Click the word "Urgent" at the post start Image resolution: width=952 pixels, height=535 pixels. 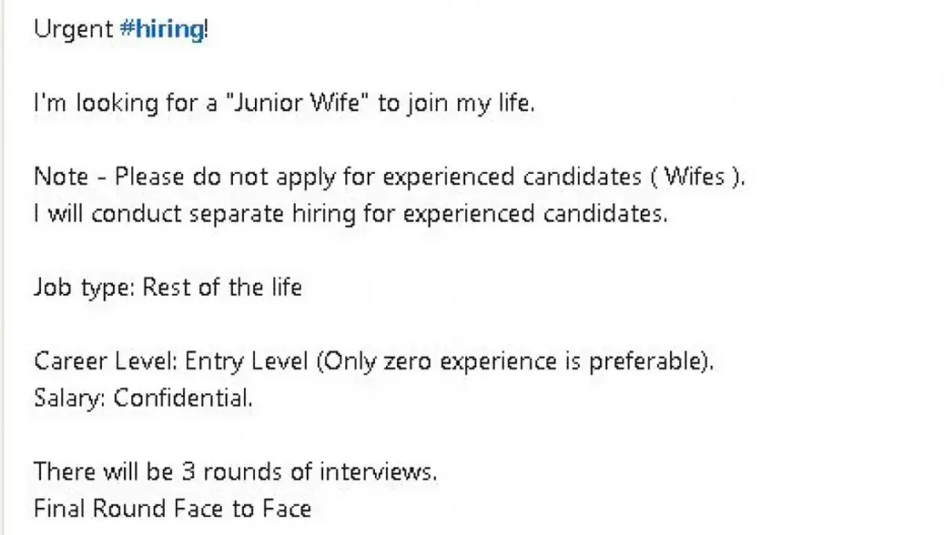click(x=74, y=30)
